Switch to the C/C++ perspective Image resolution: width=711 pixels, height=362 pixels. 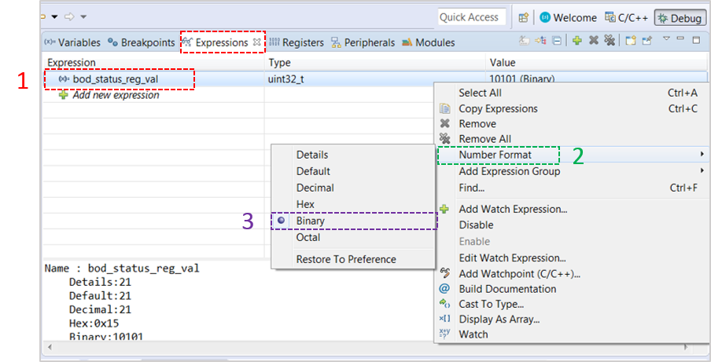pyautogui.click(x=627, y=17)
